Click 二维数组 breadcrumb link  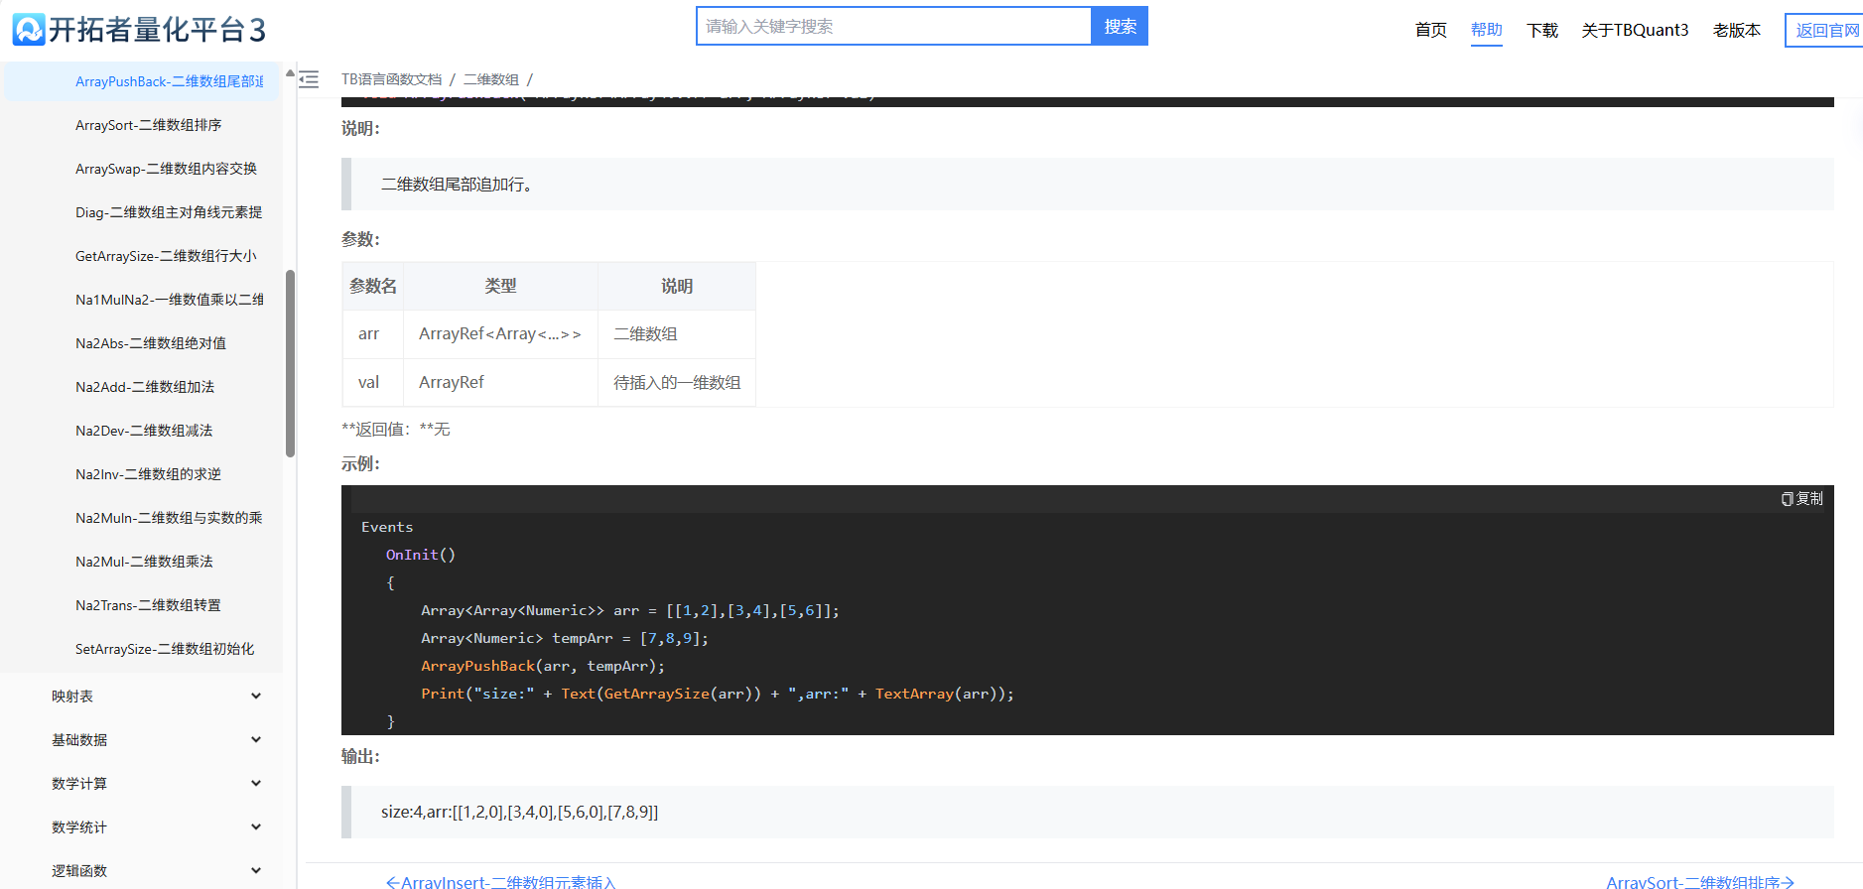pyautogui.click(x=490, y=79)
